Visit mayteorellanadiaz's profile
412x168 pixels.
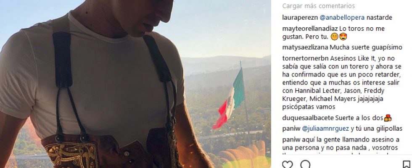[x=310, y=29]
